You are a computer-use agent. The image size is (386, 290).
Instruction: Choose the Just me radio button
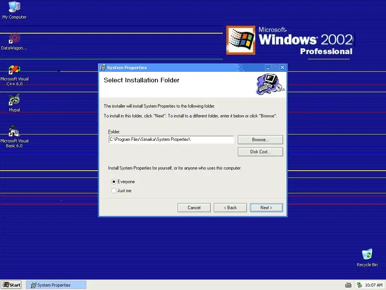pos(113,191)
